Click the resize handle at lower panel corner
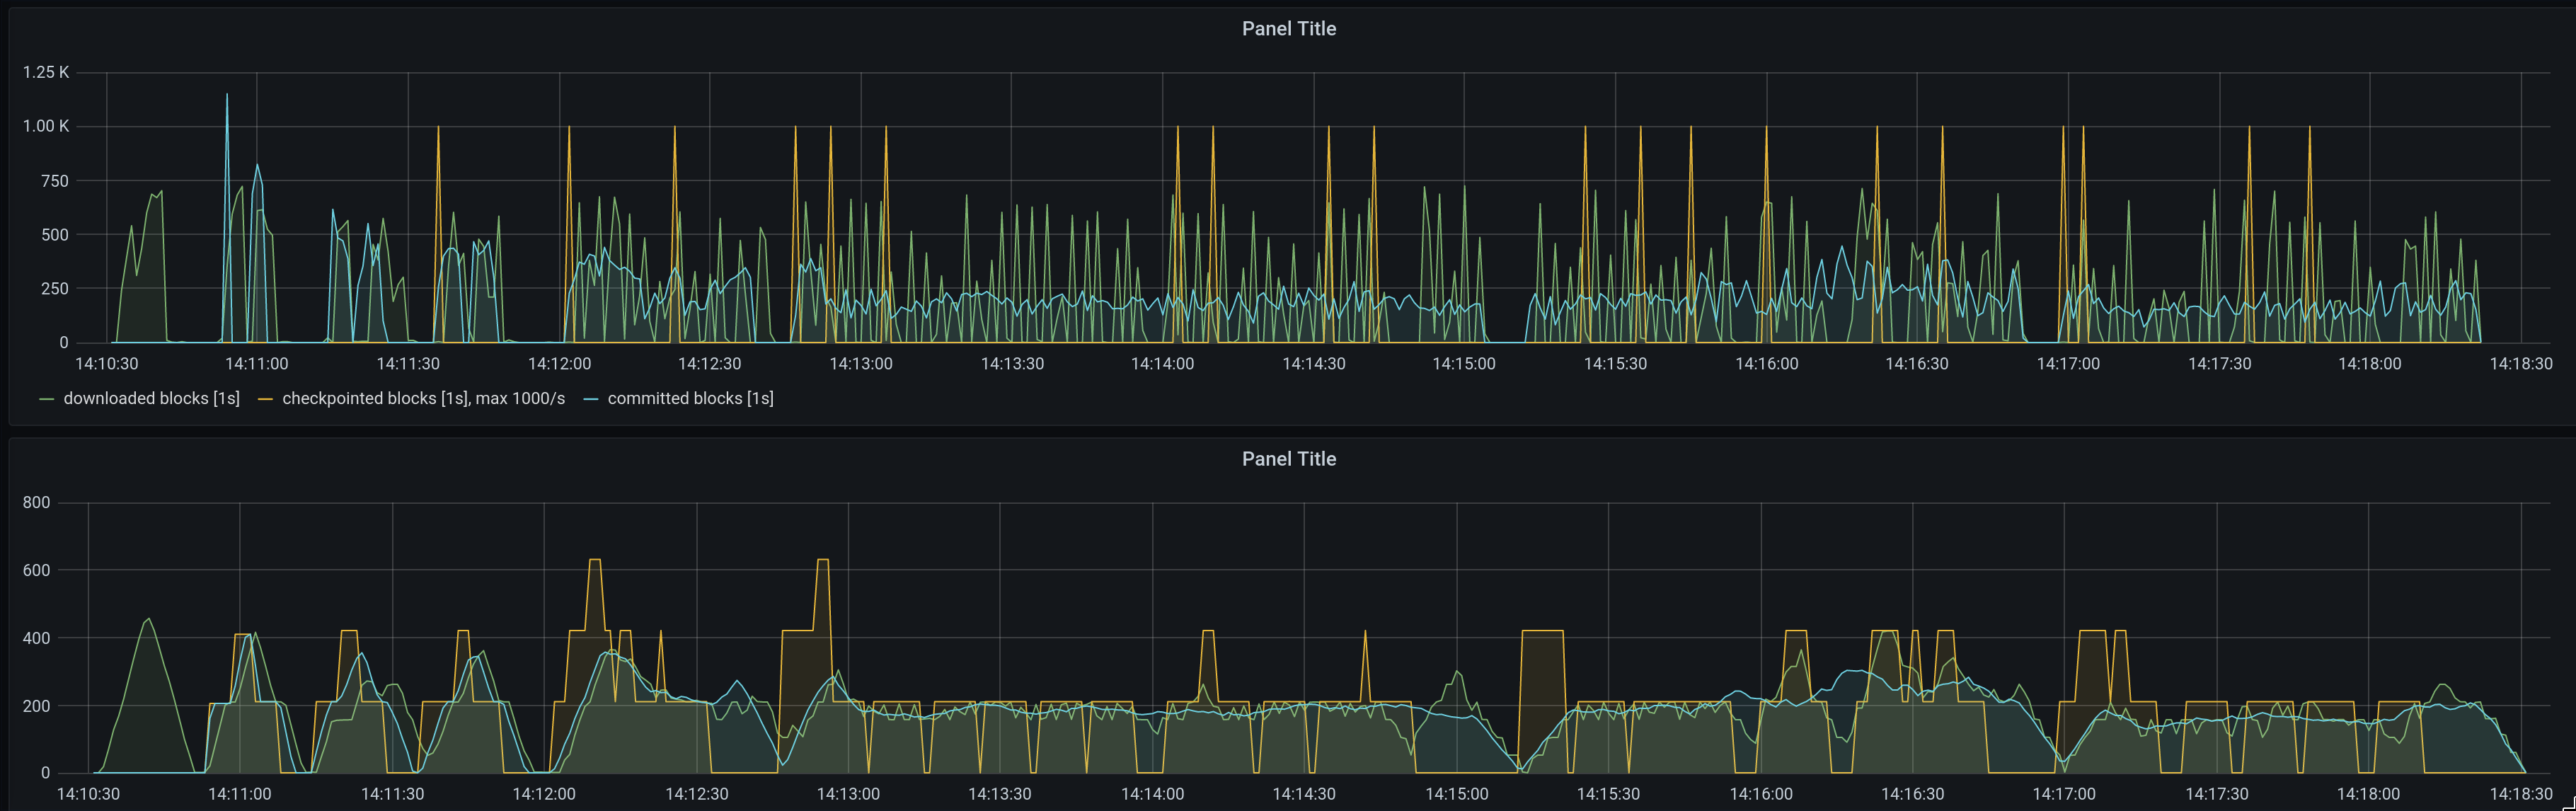 2570,806
